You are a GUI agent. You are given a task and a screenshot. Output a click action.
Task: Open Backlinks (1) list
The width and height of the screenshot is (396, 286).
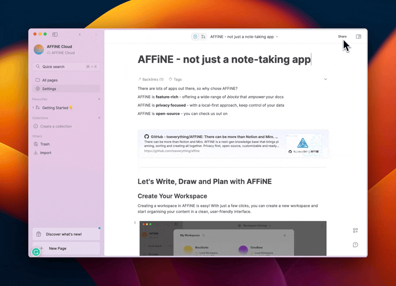click(151, 79)
